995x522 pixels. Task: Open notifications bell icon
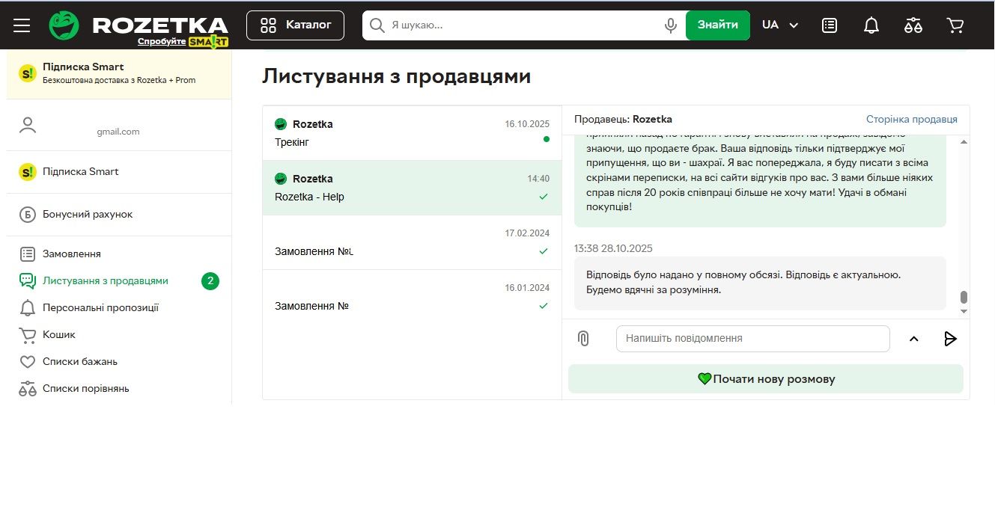pos(871,25)
